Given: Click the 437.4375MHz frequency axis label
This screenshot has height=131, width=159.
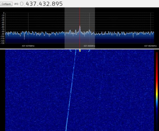Looking at the screenshot, I should (28, 46).
